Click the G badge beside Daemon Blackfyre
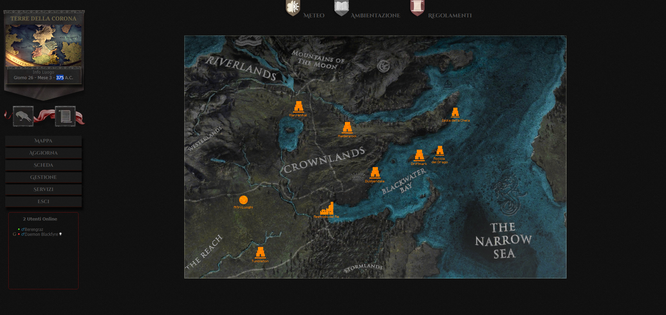 [14, 234]
